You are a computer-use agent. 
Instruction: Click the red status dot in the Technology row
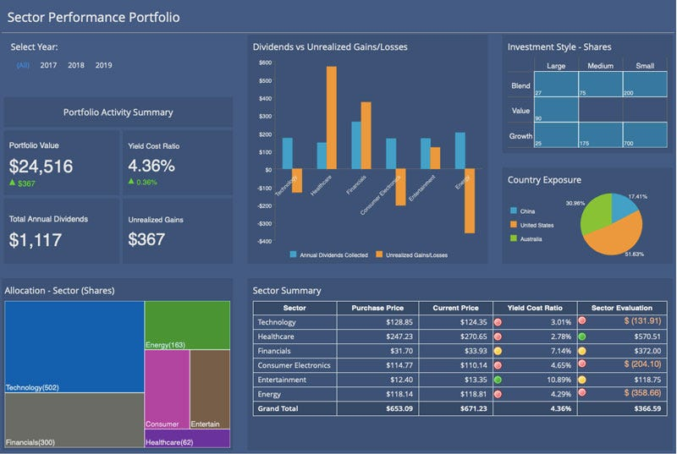(499, 322)
